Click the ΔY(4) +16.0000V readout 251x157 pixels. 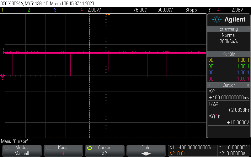229,120
